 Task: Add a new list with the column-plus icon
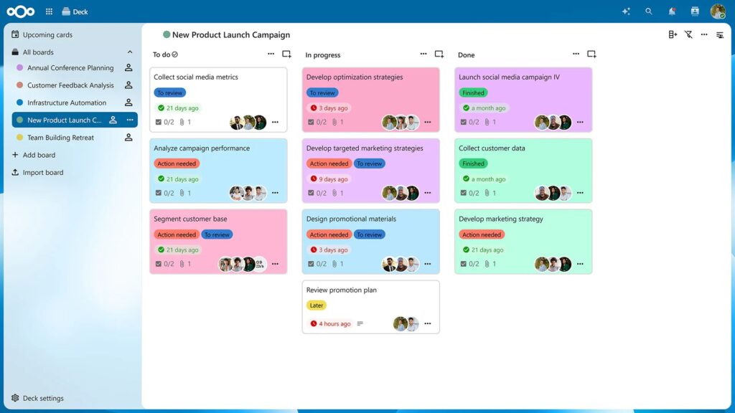click(673, 34)
